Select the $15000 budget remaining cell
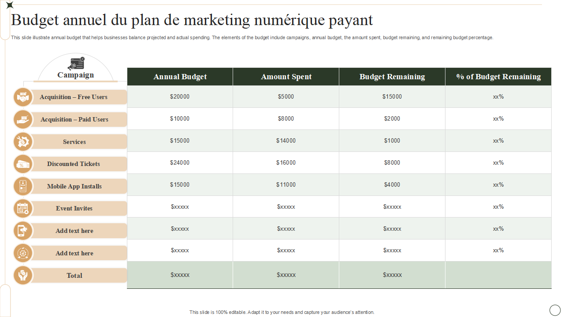Viewport: 564px width, 317px height. pos(392,96)
